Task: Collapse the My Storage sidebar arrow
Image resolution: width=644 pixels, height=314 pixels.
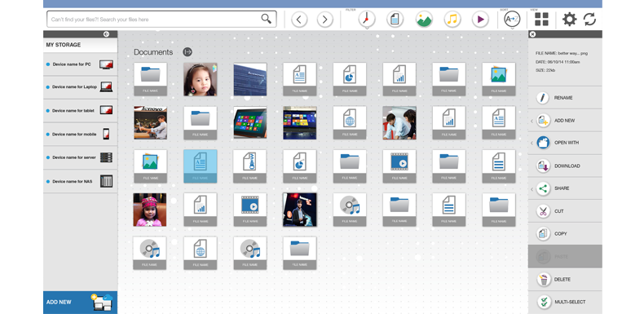Action: (106, 34)
